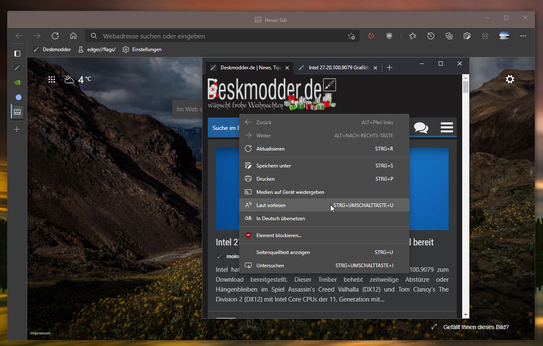The width and height of the screenshot is (543, 346).
Task: Open the weather widget showing 4 °C
Action: pyautogui.click(x=78, y=79)
